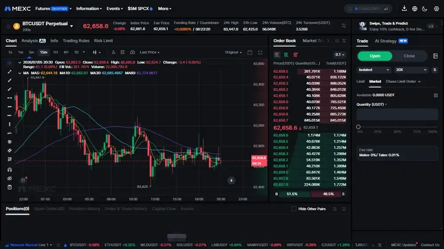Open the transfer icon beside Available balance

(x=436, y=95)
